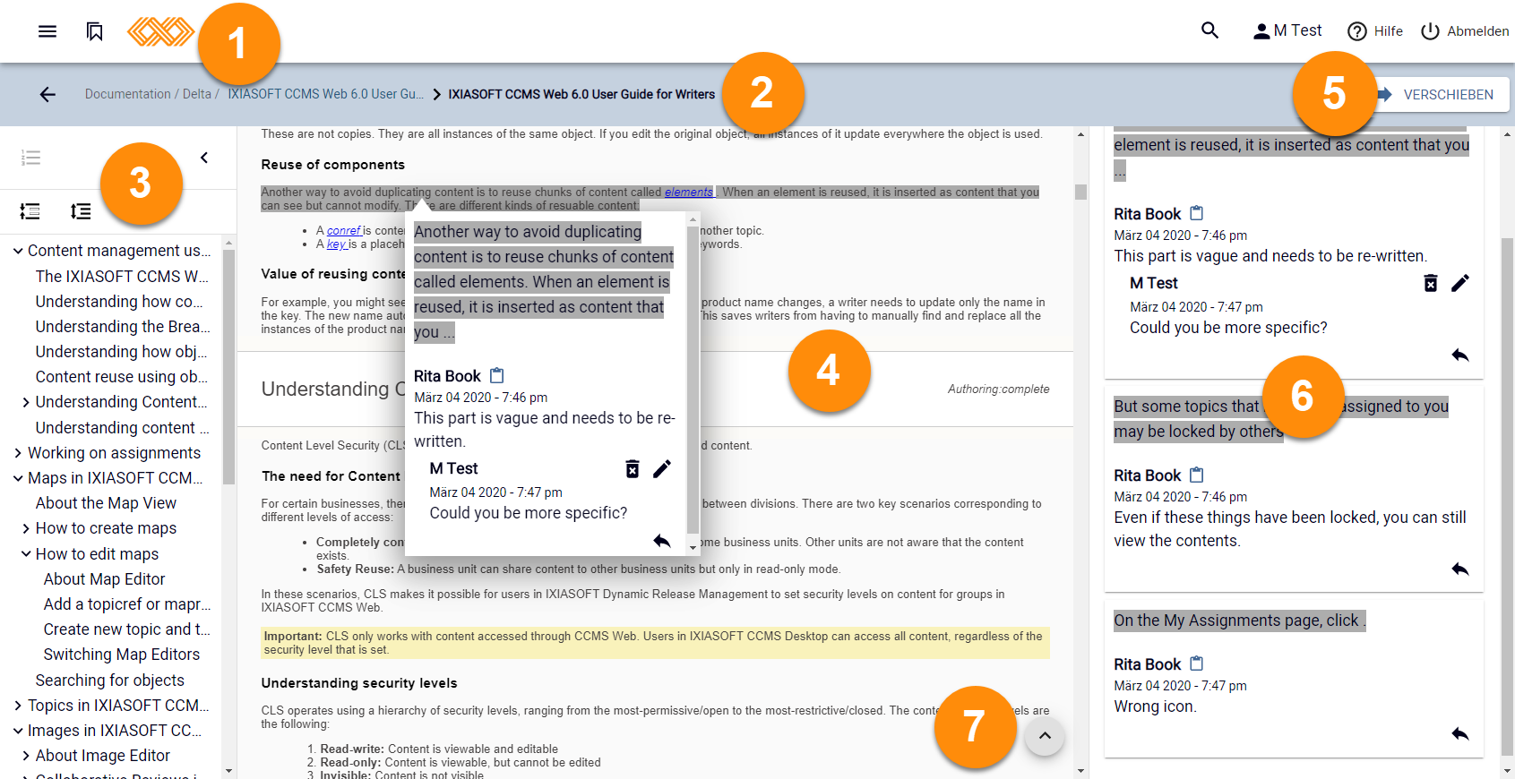Click 'Authoring:complete' status text
1515x779 pixels.
(x=998, y=389)
